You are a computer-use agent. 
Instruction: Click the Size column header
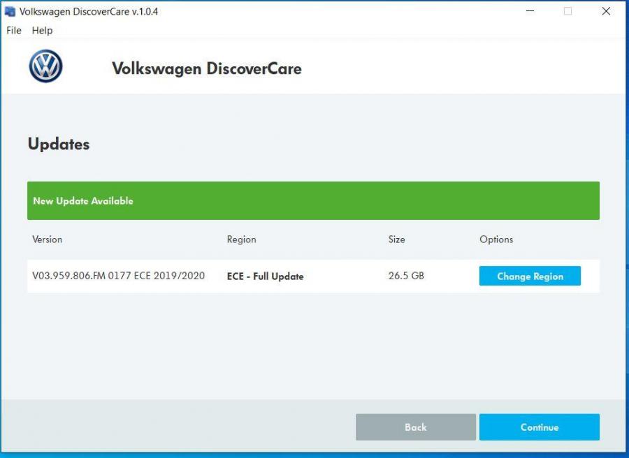396,239
